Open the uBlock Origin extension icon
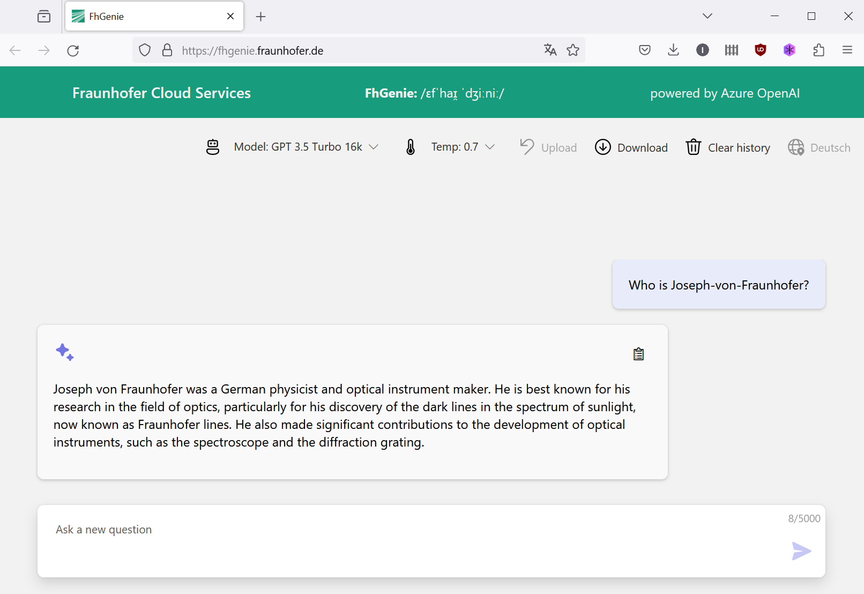The height and width of the screenshot is (594, 864). pyautogui.click(x=760, y=50)
